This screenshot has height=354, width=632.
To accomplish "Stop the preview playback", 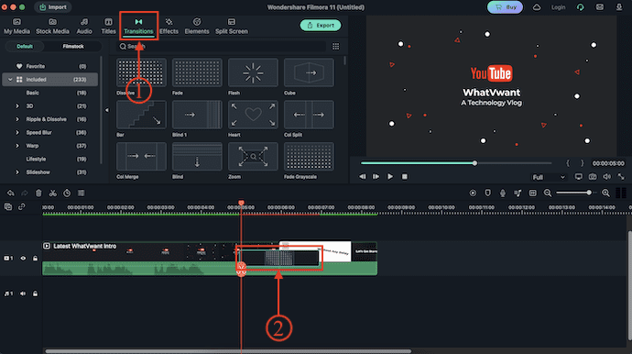I will 405,177.
